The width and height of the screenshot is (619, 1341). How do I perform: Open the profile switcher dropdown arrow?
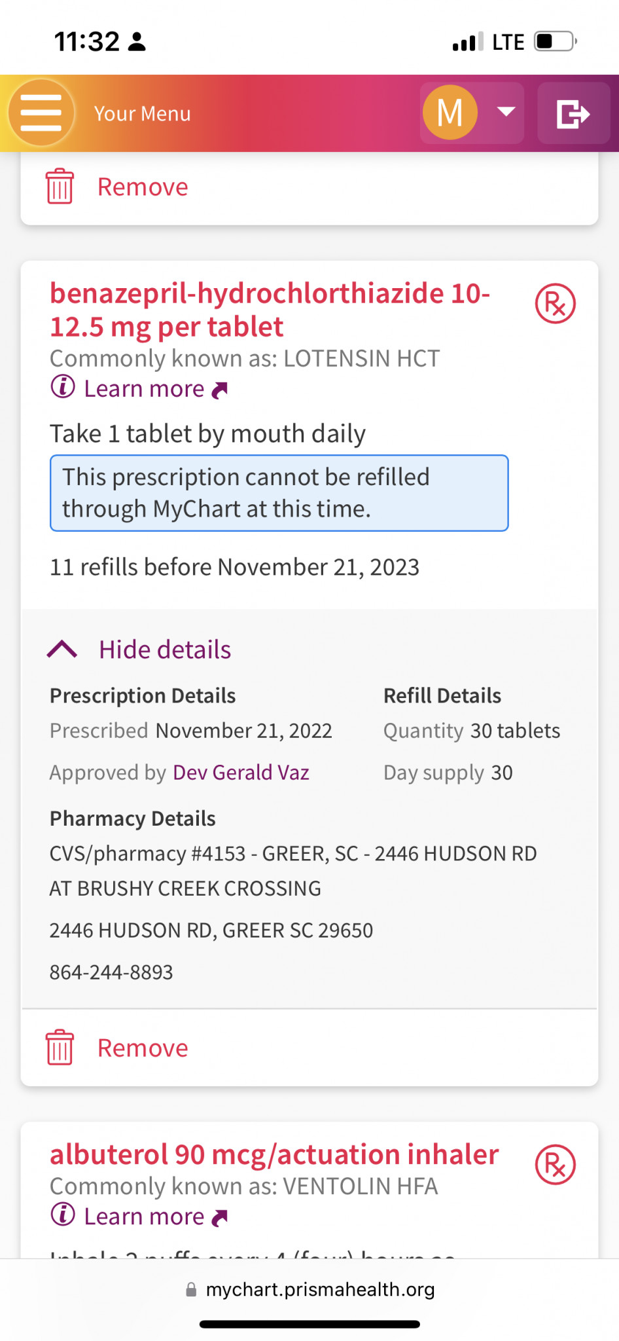tap(506, 112)
